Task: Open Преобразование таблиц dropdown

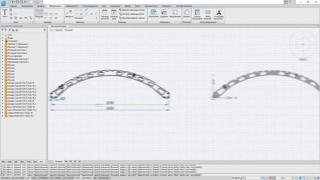Action: click(132, 18)
